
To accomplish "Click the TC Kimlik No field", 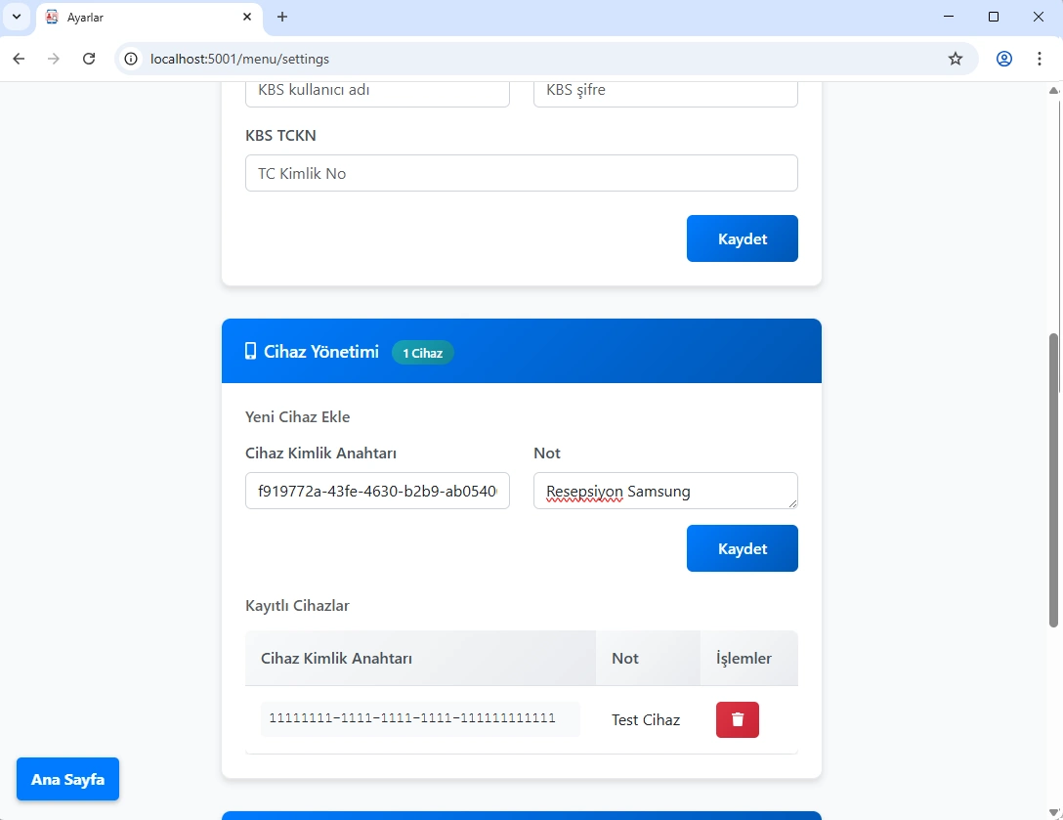I will pyautogui.click(x=521, y=173).
